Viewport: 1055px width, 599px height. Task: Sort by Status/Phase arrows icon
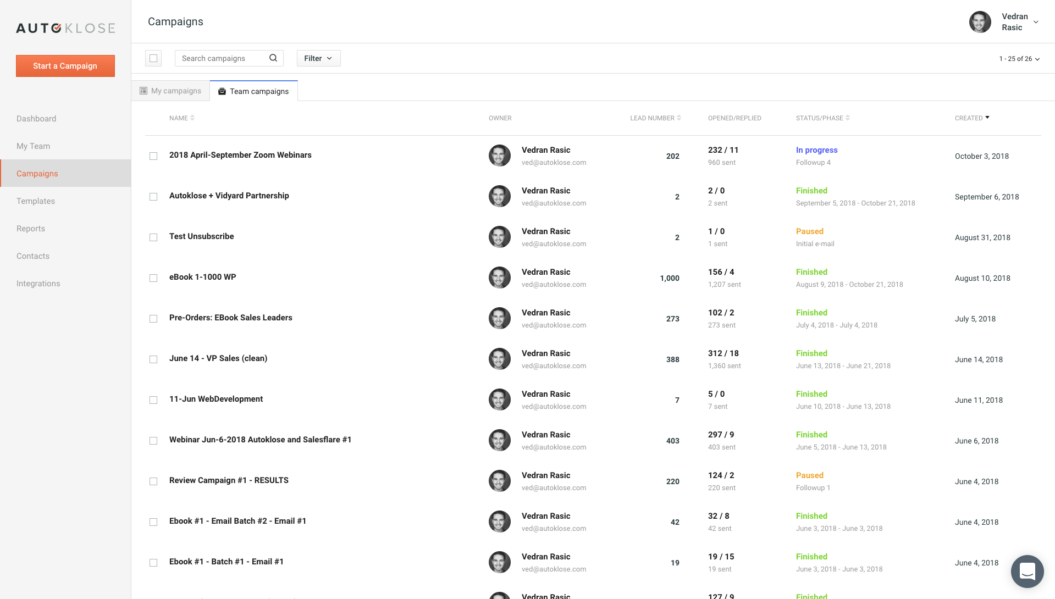[848, 118]
